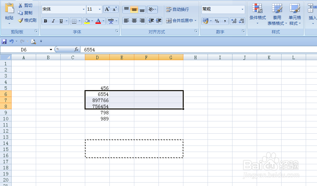Open the underline style dropdown arrow
317x186 pixels.
pos(66,21)
